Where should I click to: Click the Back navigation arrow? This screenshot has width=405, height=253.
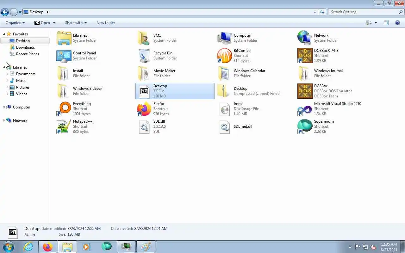[4, 12]
